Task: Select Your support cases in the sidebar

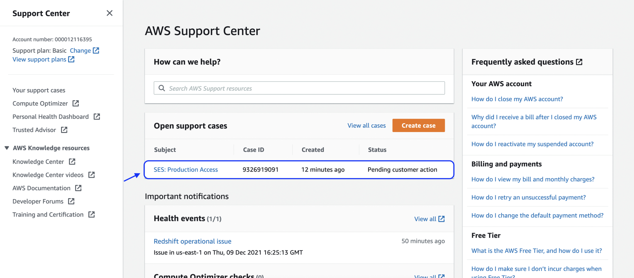Action: pos(39,90)
